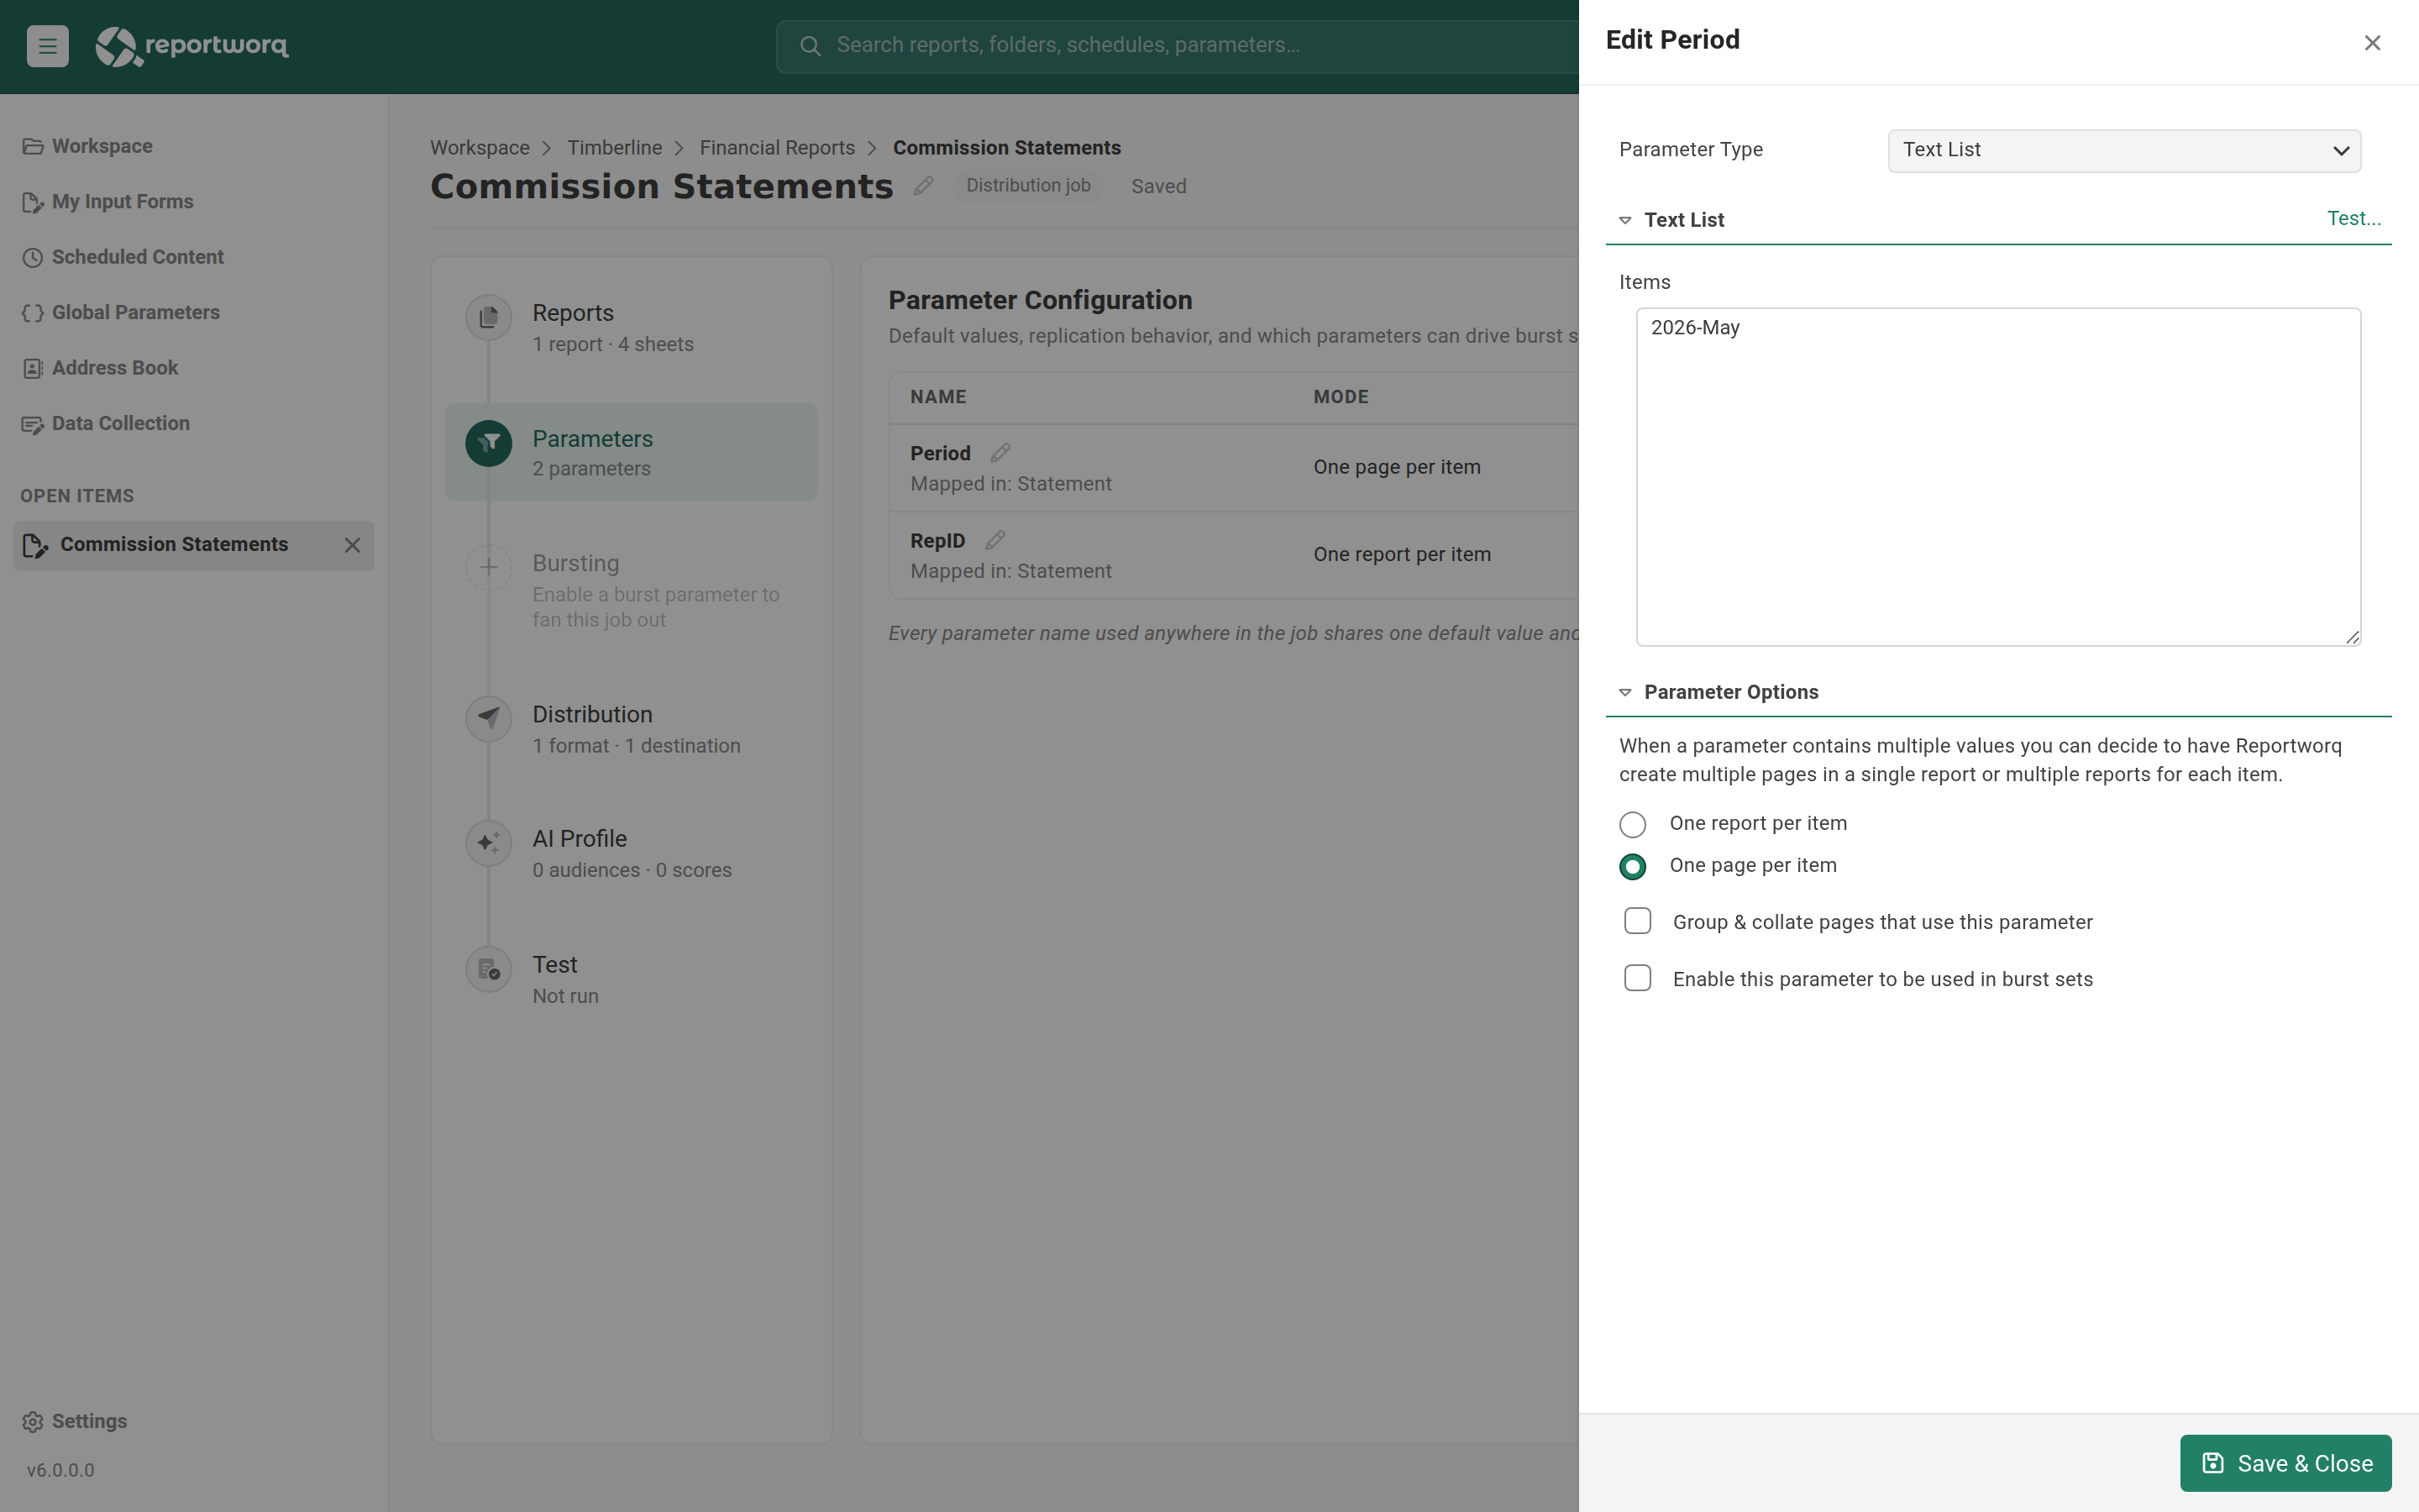The image size is (2419, 1512).
Task: Click inside the Items text area
Action: point(1998,477)
